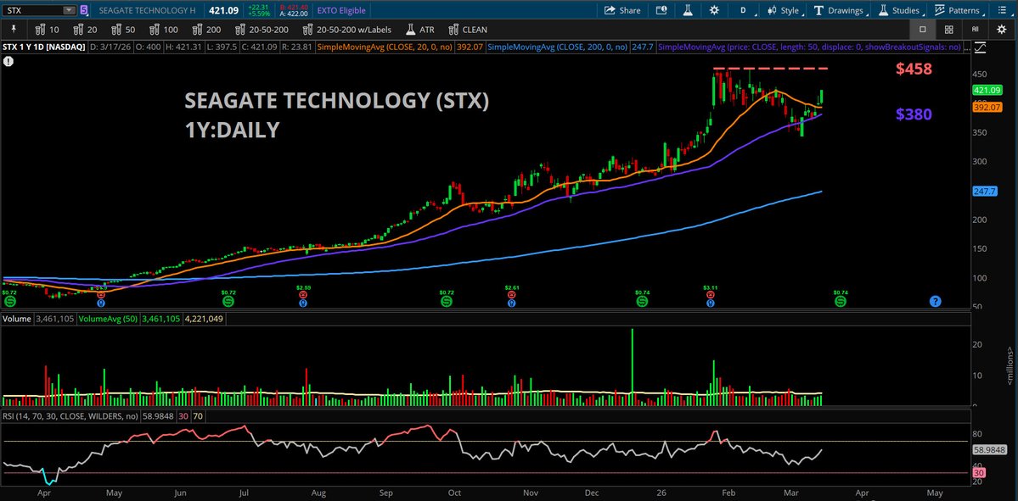Open the list menu icon at top right
Viewport: 1018px width, 501px height.
pyautogui.click(x=1002, y=10)
